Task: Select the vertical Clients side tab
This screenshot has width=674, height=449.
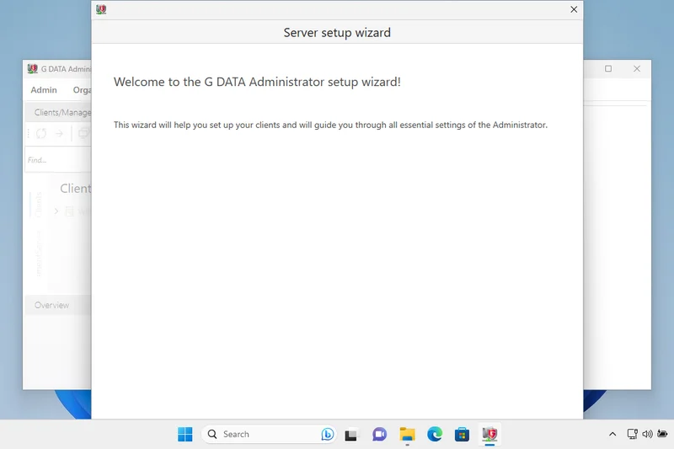Action: 38,205
